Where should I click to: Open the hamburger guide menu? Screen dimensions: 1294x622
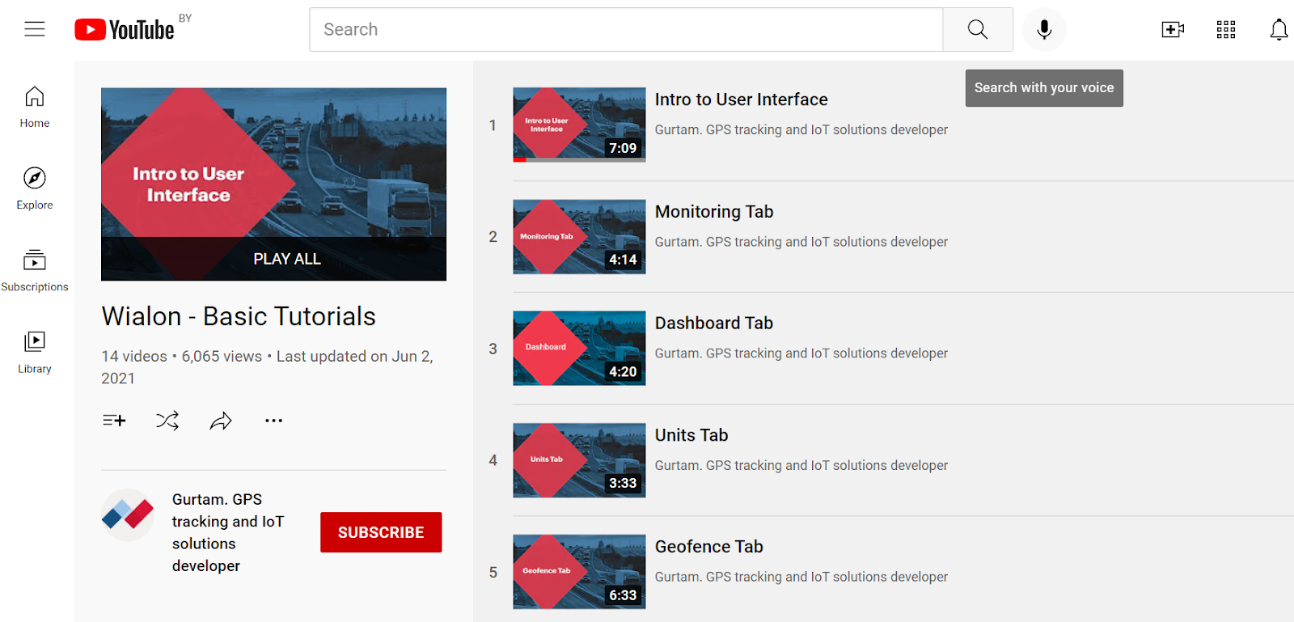click(35, 30)
